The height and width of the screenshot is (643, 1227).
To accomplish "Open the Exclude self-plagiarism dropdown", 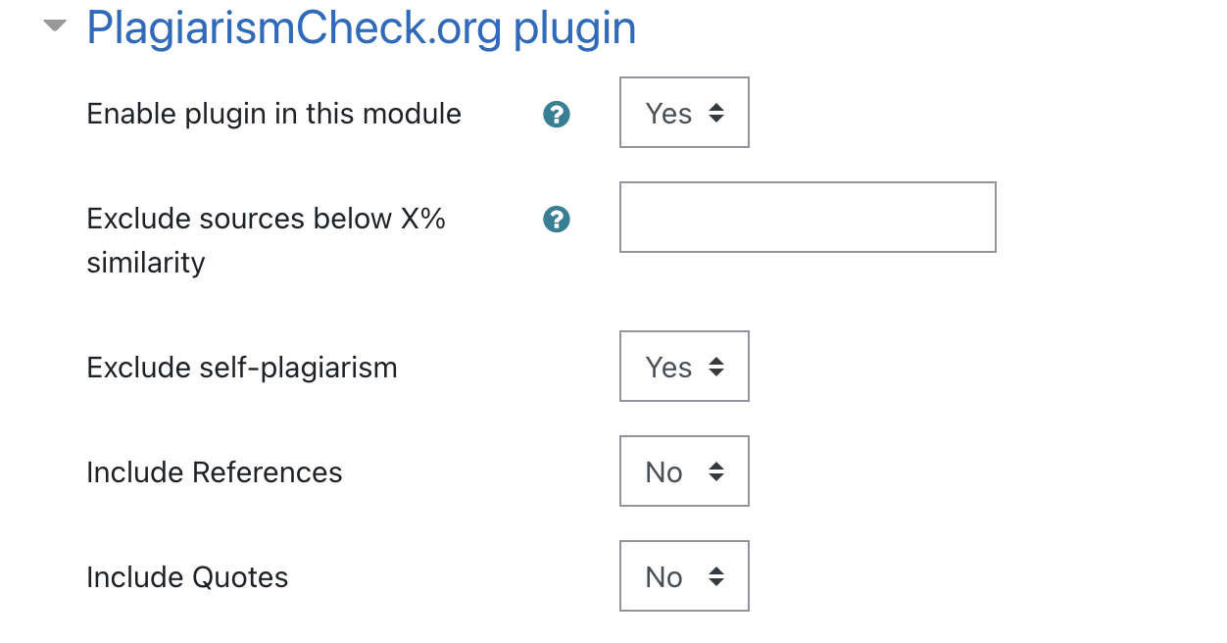I will pyautogui.click(x=684, y=367).
